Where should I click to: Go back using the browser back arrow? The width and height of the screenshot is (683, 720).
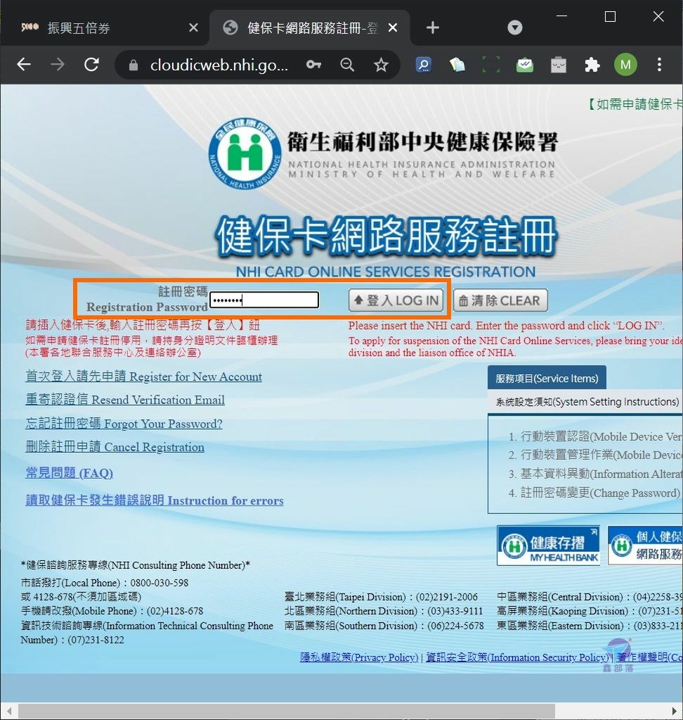pos(24,64)
